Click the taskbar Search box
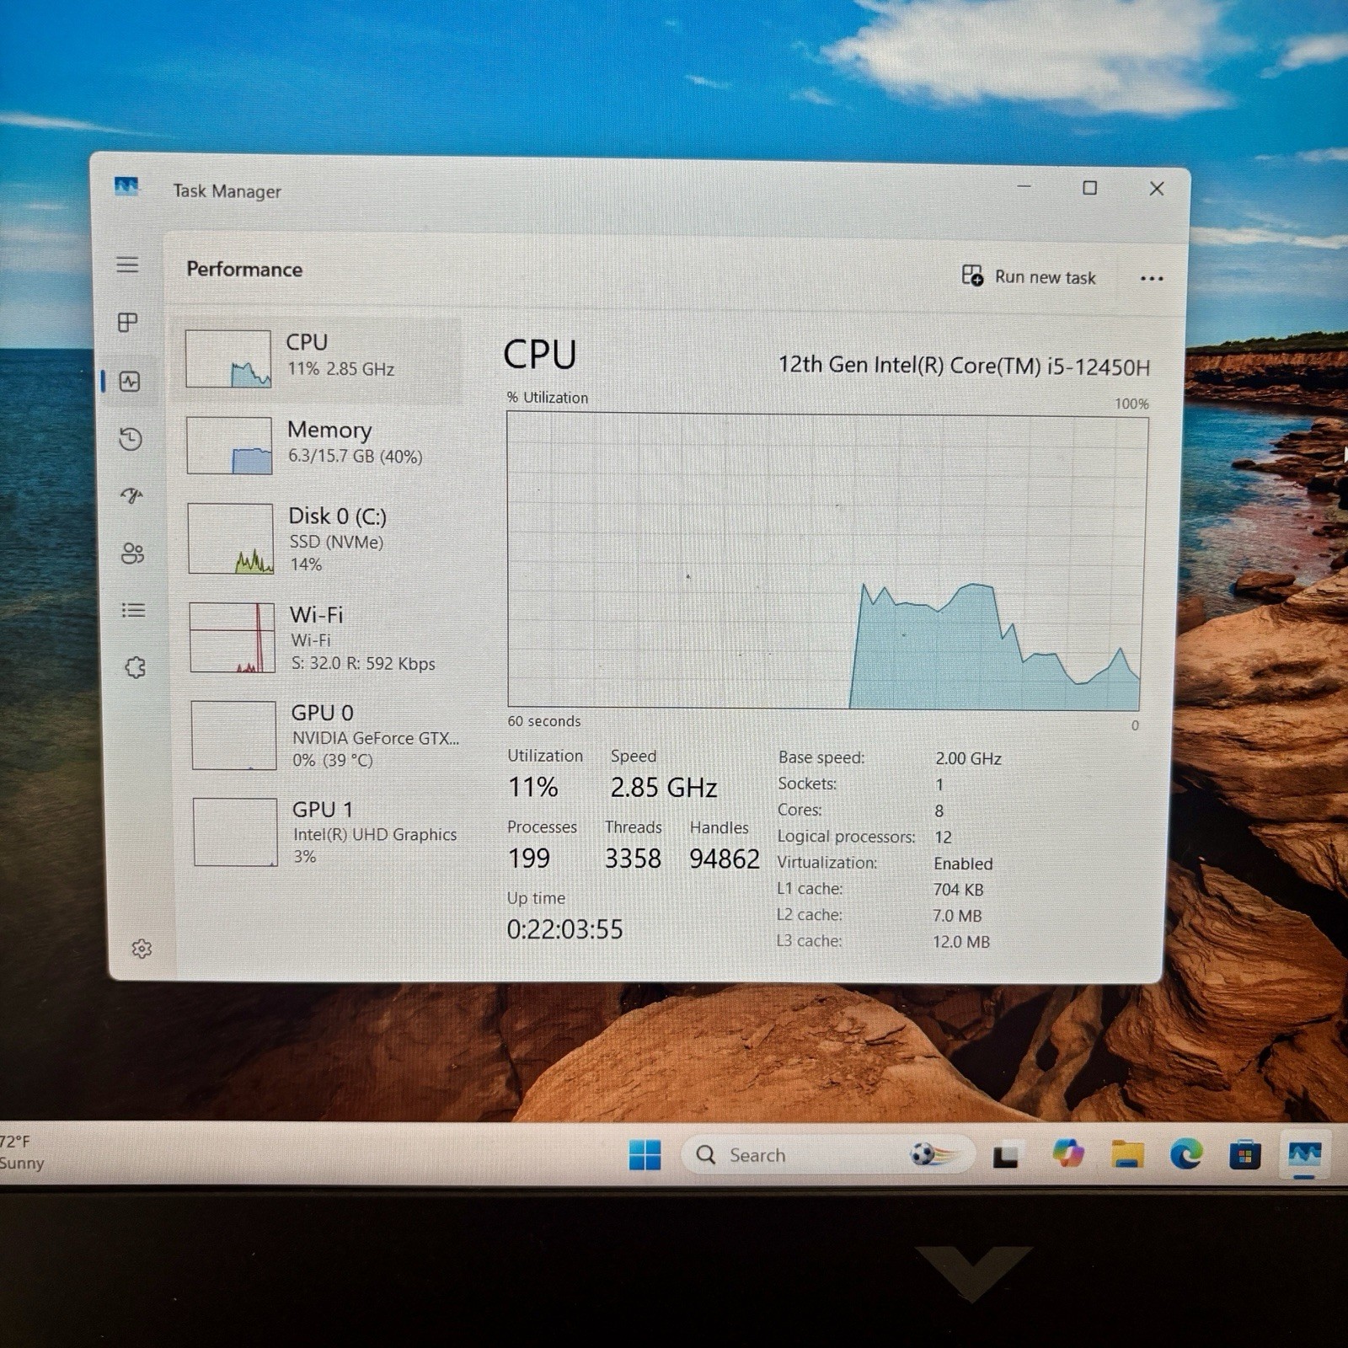This screenshot has height=1348, width=1348. (x=827, y=1155)
